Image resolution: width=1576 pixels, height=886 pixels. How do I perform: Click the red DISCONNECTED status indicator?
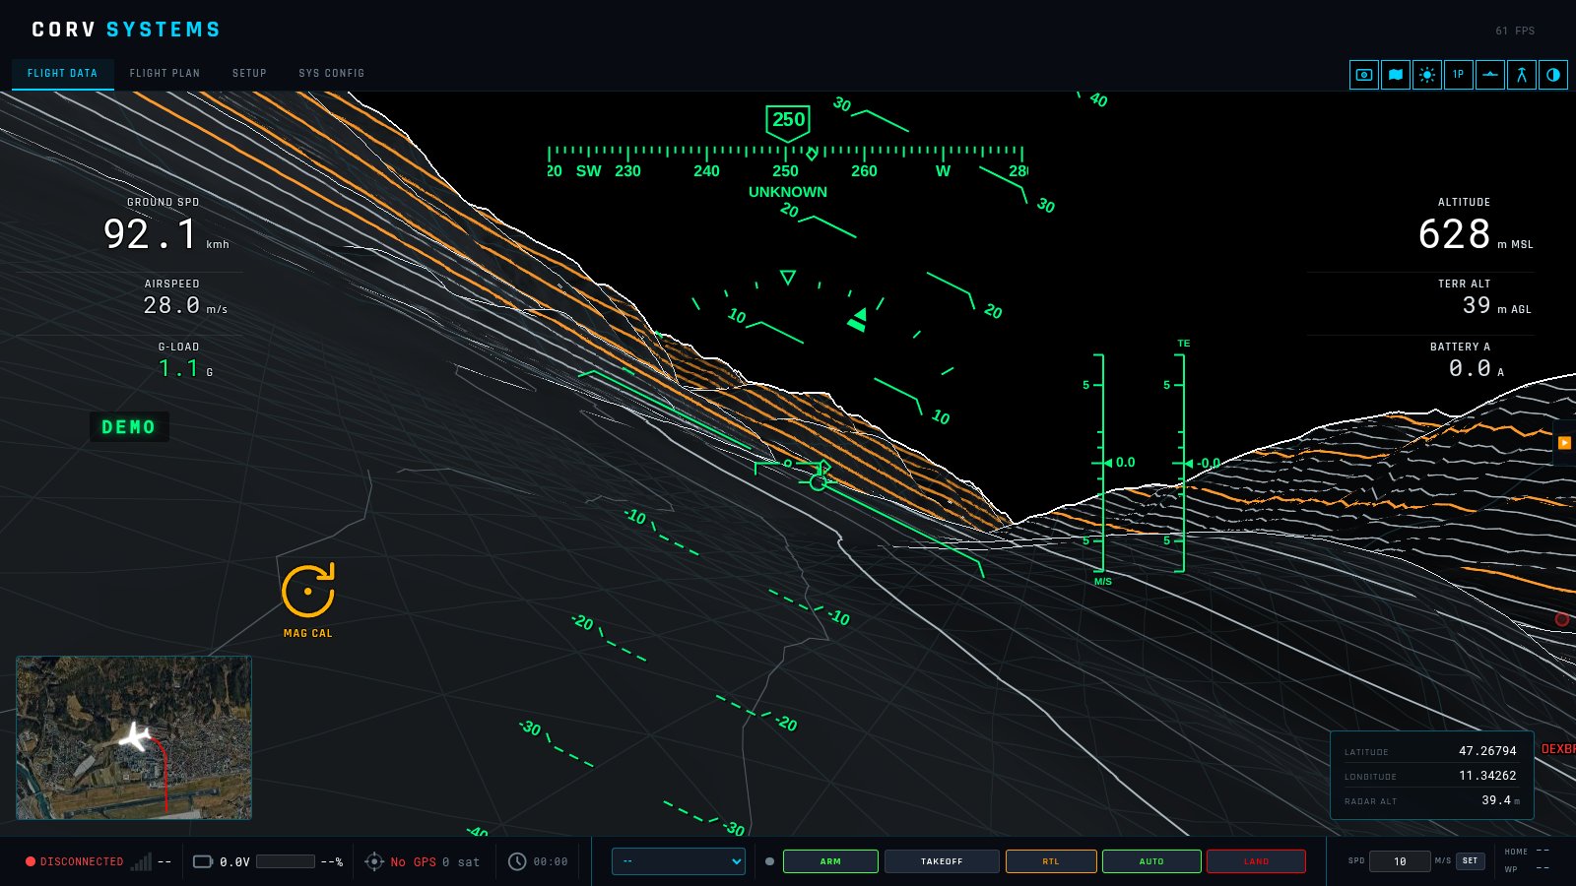pos(75,861)
